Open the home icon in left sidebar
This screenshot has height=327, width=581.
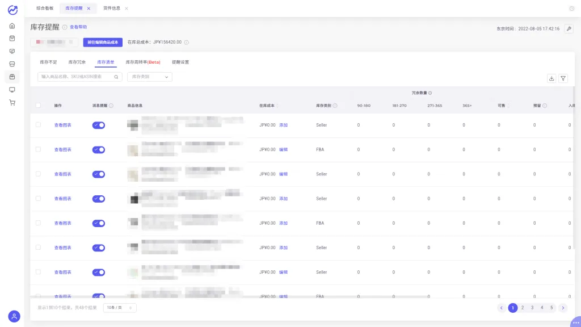12,26
